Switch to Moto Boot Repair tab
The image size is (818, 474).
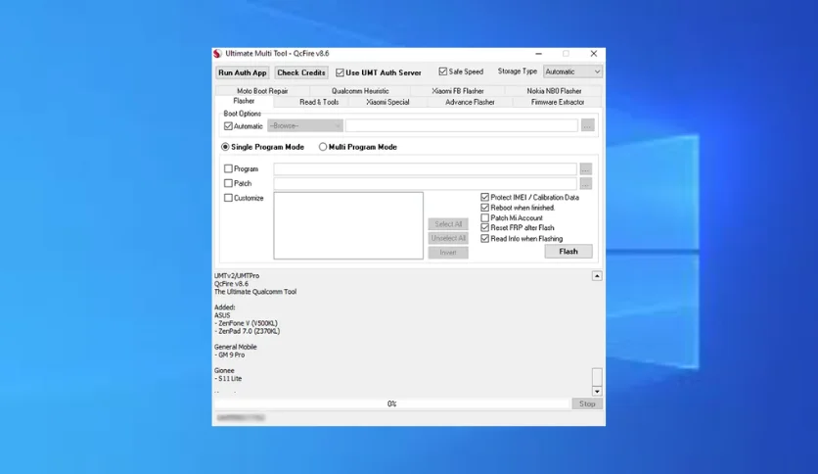tap(262, 91)
